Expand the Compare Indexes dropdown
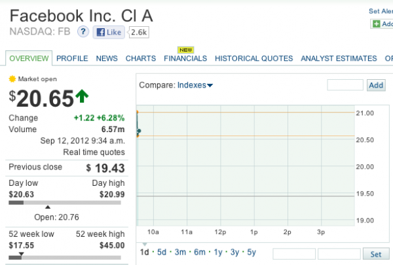Image resolution: width=393 pixels, height=265 pixels. 195,85
